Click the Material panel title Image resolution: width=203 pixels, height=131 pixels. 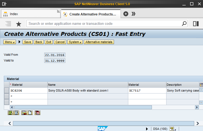point(13,79)
